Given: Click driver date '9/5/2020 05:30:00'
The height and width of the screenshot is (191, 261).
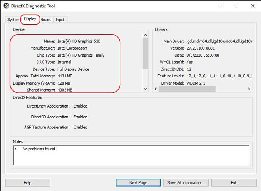Looking at the screenshot, I should [x=203, y=55].
